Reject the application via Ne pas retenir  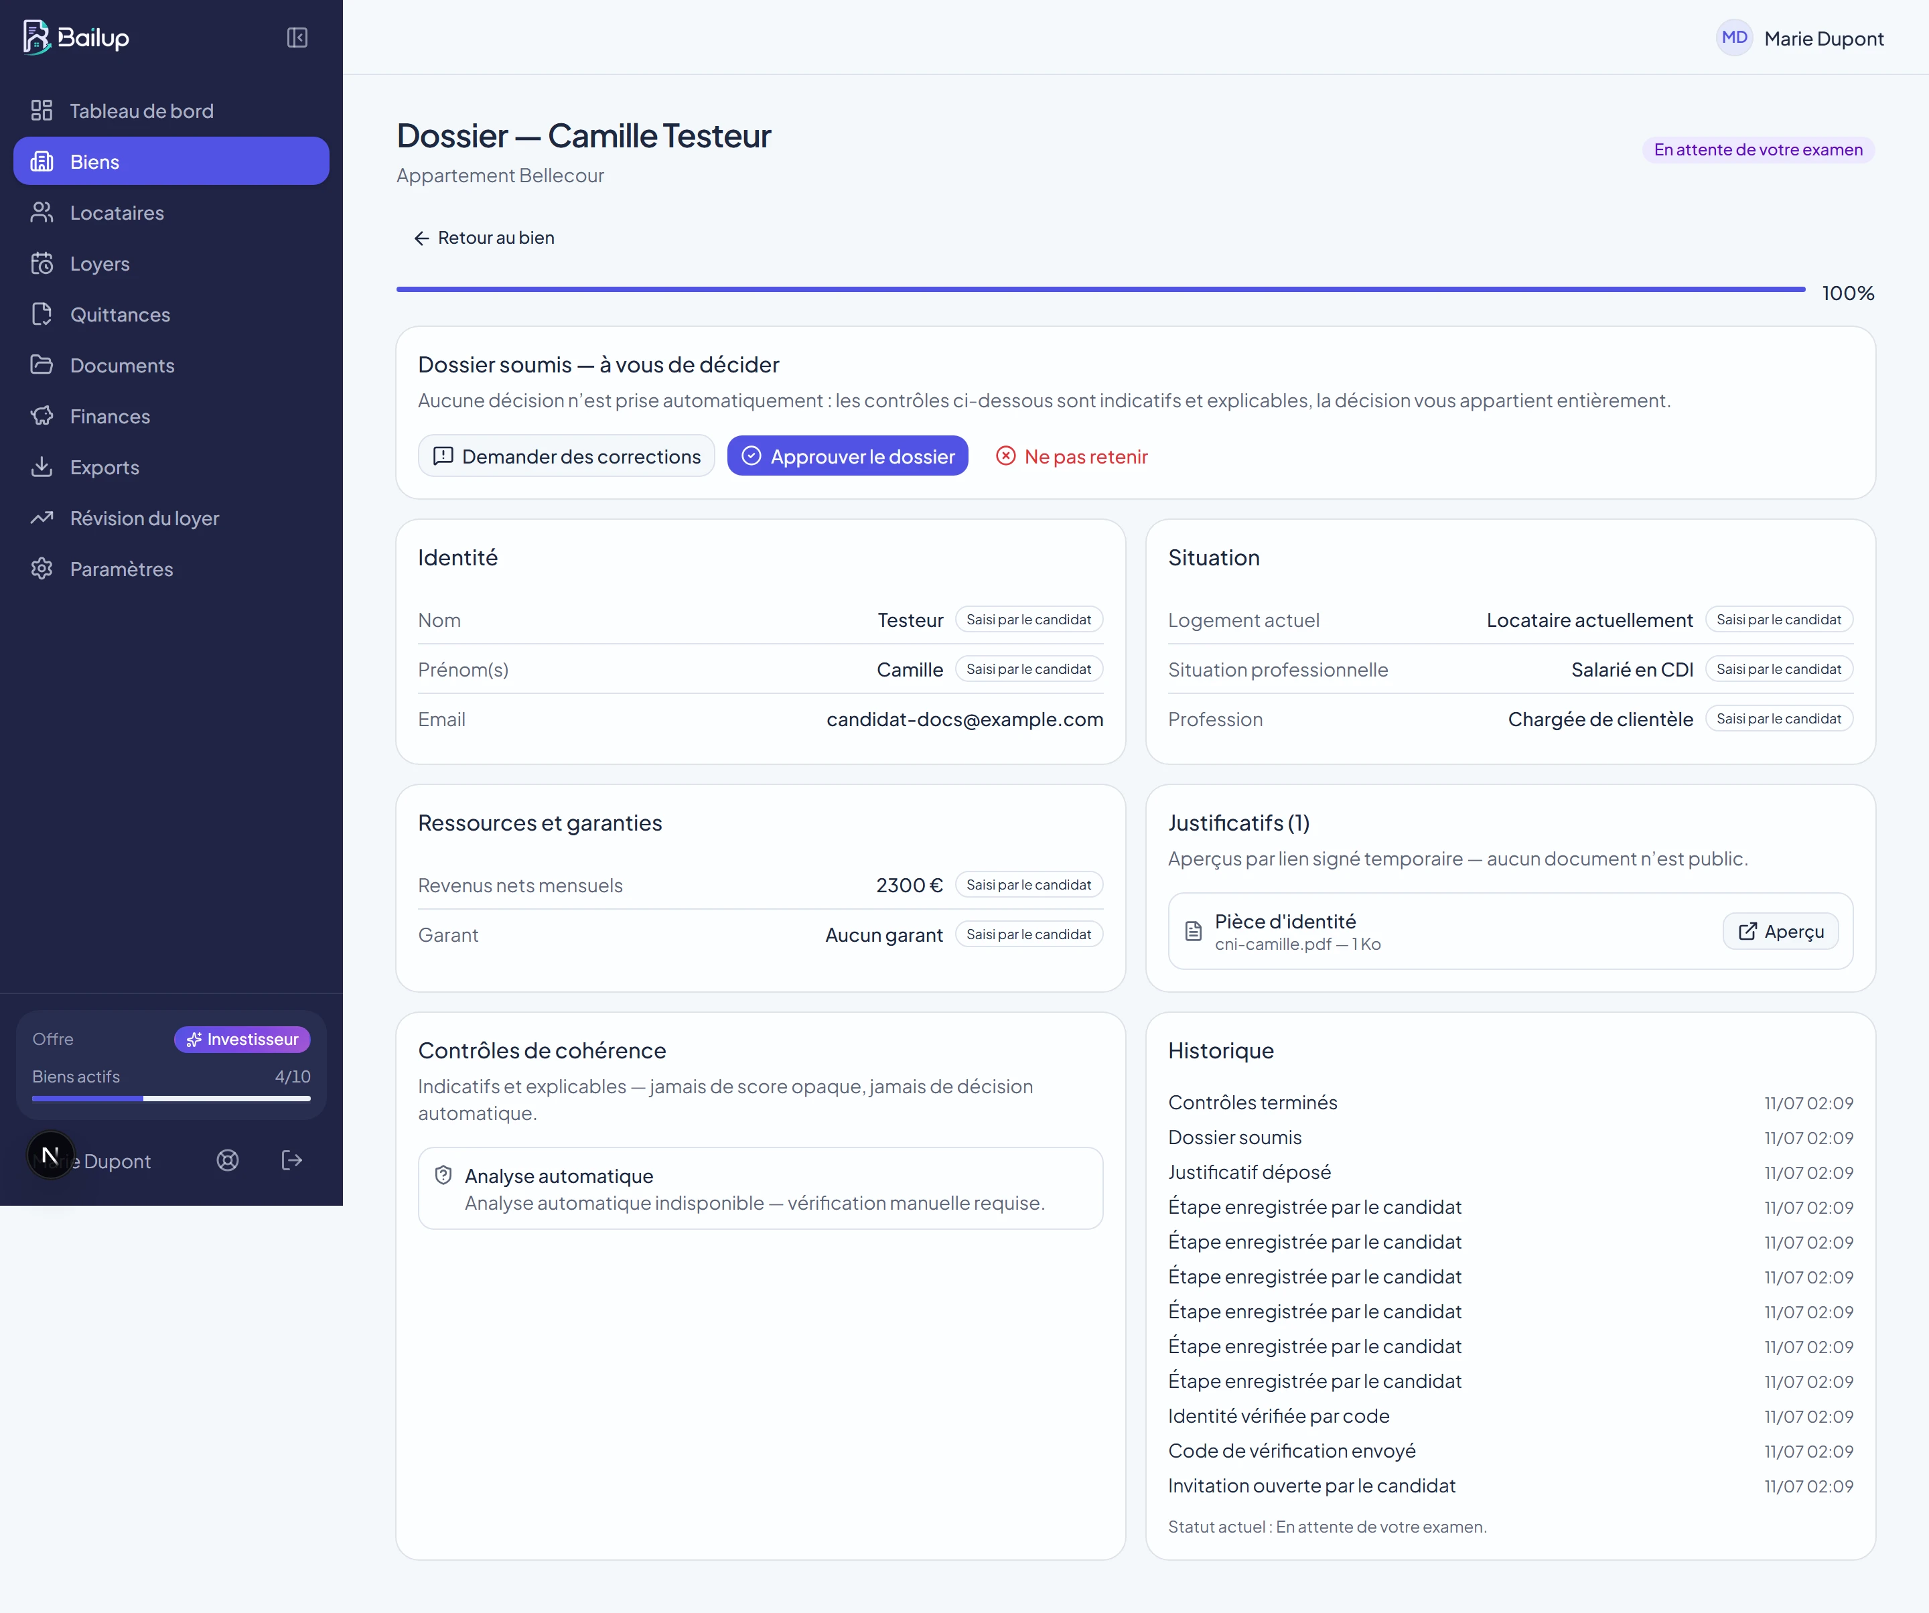tap(1072, 455)
